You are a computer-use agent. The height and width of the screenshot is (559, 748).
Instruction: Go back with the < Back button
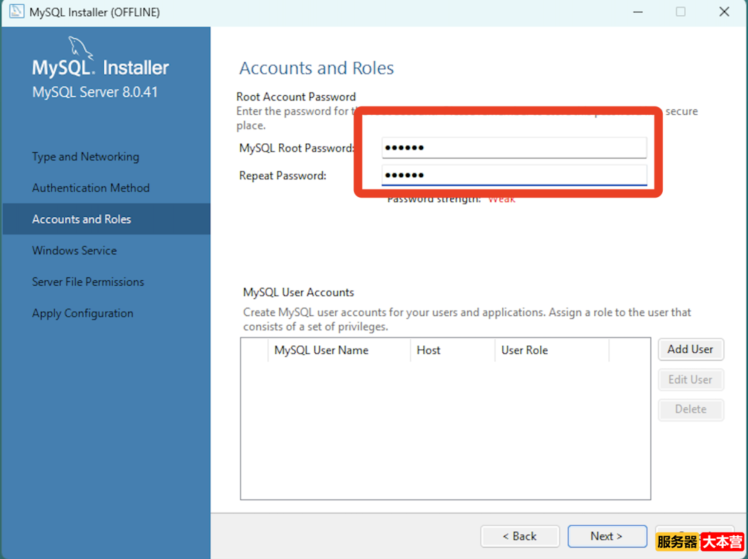click(x=520, y=536)
